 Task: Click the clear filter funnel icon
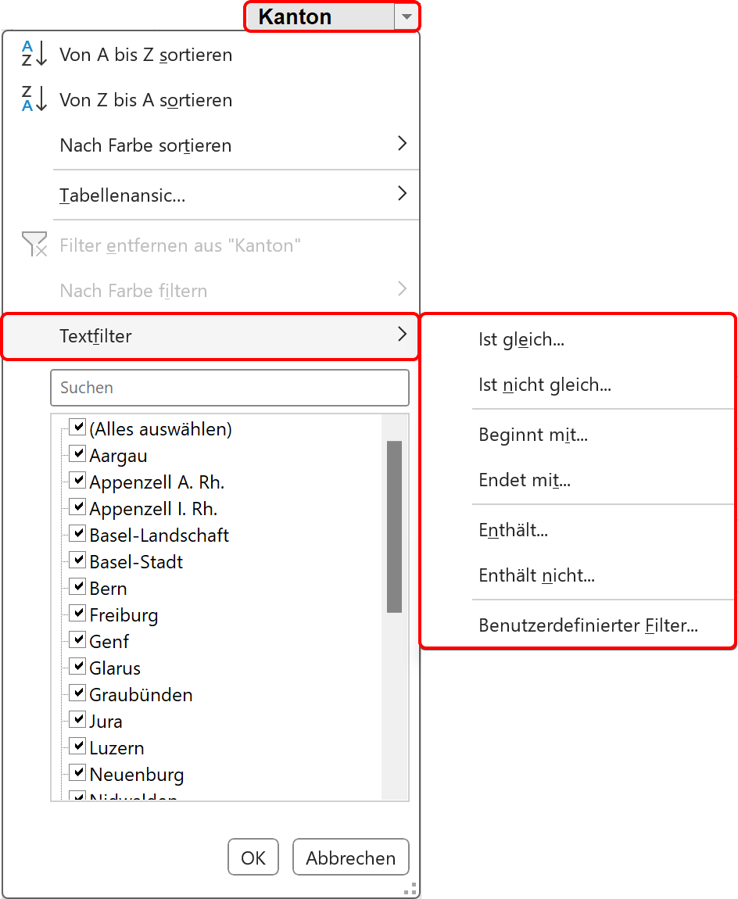coord(34,244)
